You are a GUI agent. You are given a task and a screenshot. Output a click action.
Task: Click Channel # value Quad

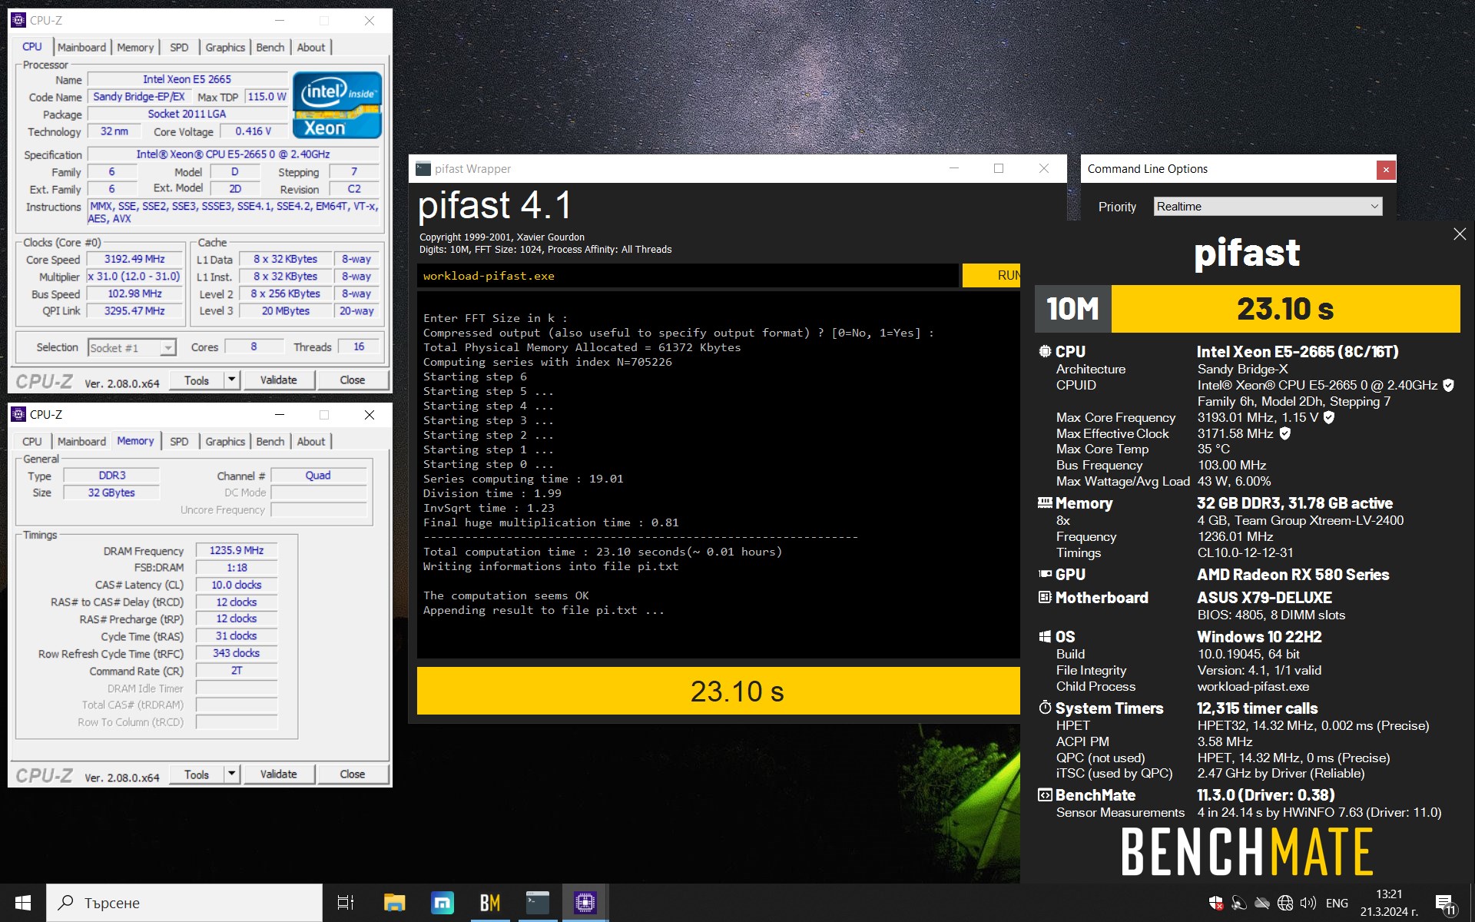[x=318, y=476]
